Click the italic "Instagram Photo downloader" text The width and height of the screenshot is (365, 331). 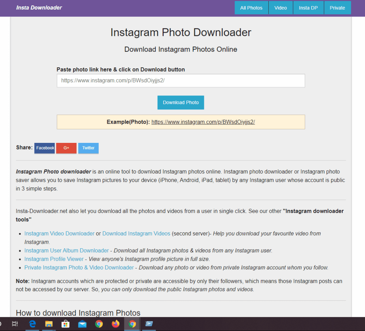pos(53,172)
